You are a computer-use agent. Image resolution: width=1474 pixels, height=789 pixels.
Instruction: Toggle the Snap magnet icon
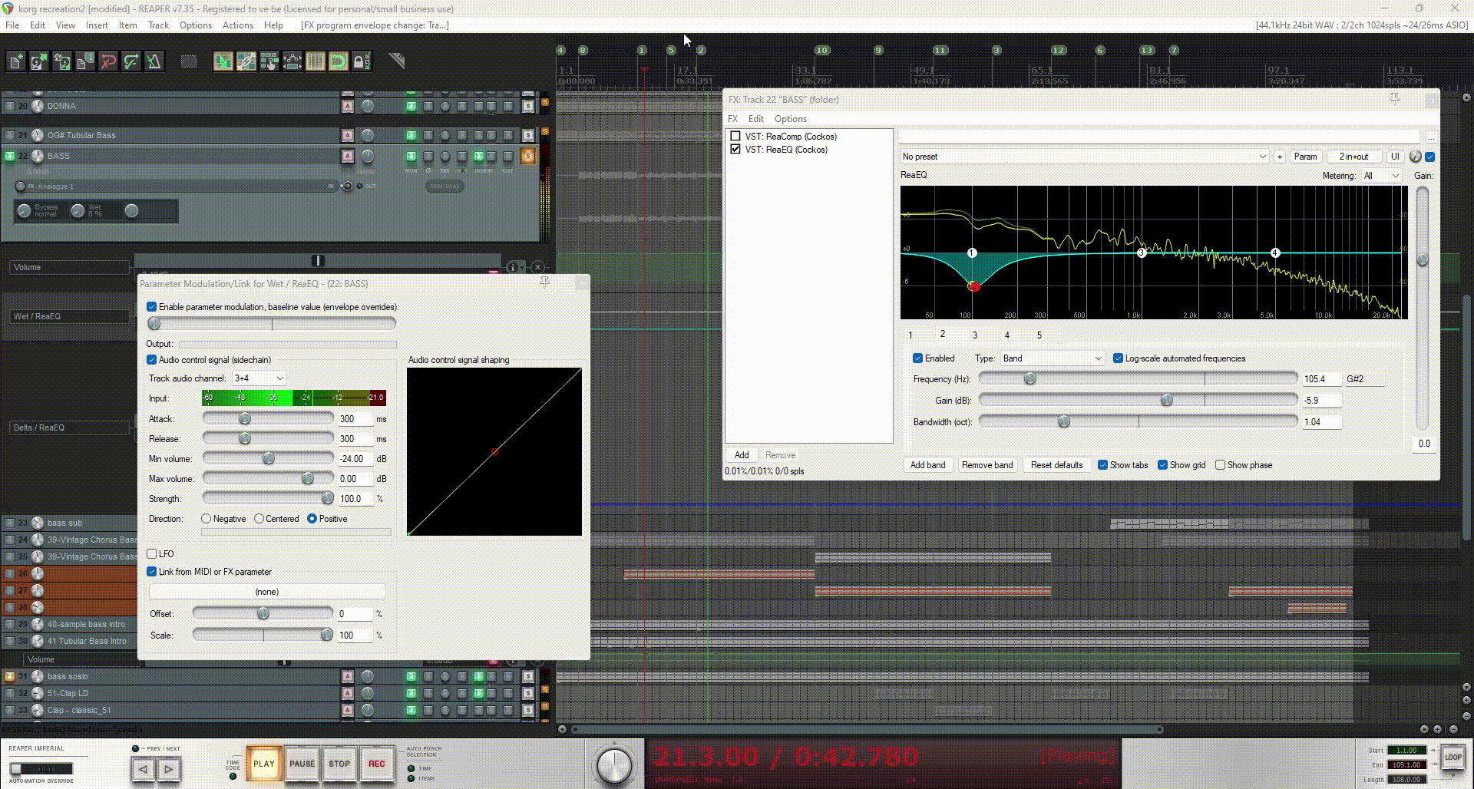339,61
